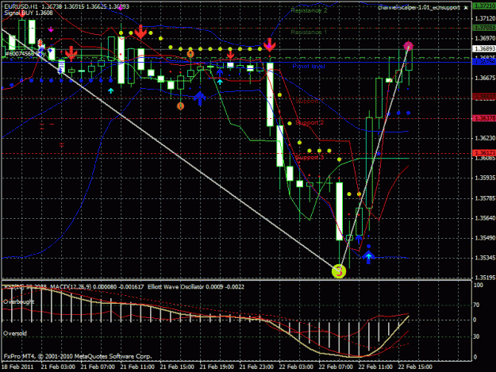Select the 1.35195 price axis label
Screen dimensions: 496x372
(485, 278)
